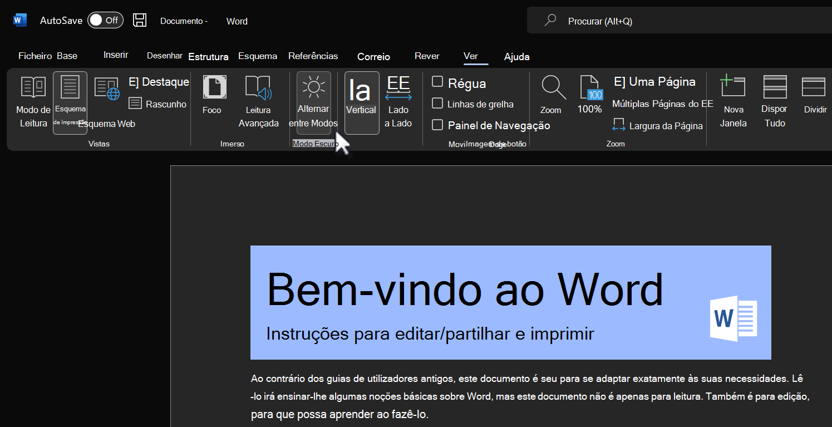The width and height of the screenshot is (832, 427).
Task: Select Múltiplas Páginas zoom option
Action: (663, 104)
